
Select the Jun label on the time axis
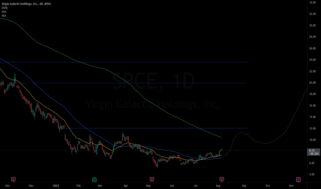(172, 186)
